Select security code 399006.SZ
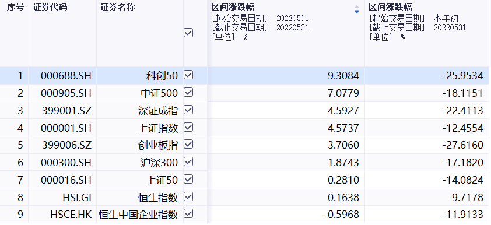Image resolution: width=491 pixels, height=225 pixels. [67, 145]
